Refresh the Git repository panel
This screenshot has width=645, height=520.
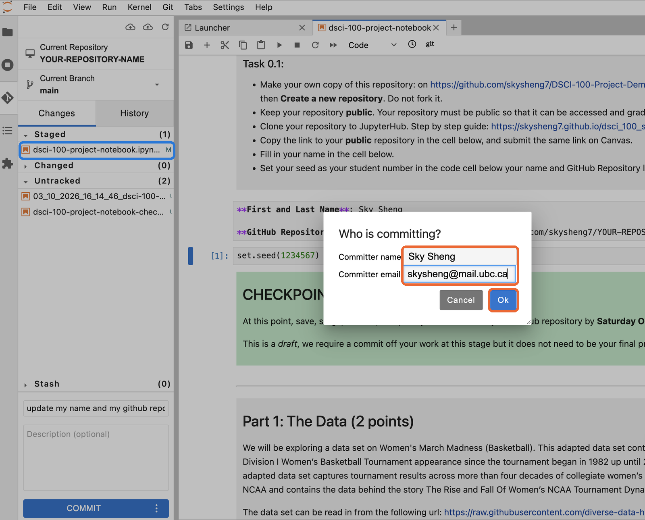[x=165, y=27]
